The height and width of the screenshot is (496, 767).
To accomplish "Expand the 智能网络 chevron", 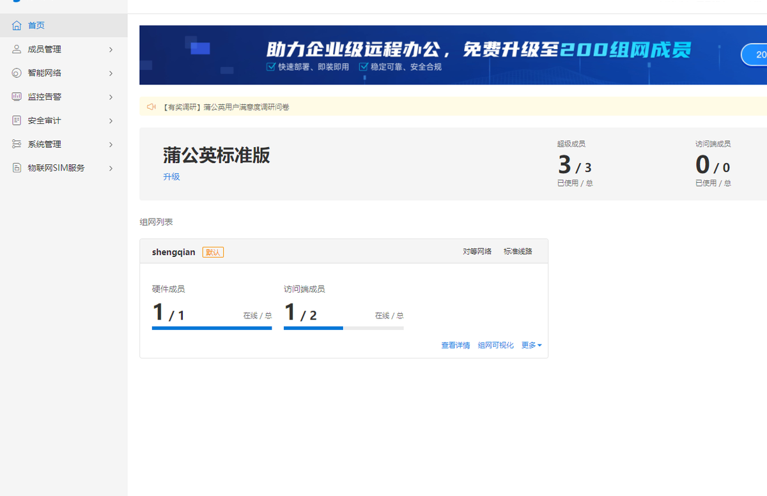I will point(111,74).
